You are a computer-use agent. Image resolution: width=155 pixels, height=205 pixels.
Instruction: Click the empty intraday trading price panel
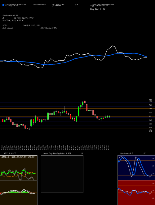(62, 174)
